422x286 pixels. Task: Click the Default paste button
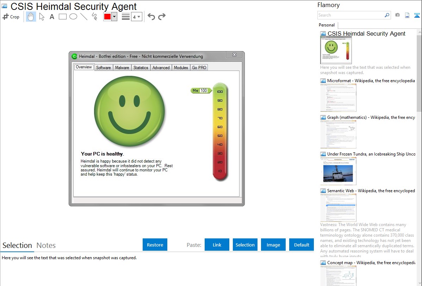pos(302,245)
